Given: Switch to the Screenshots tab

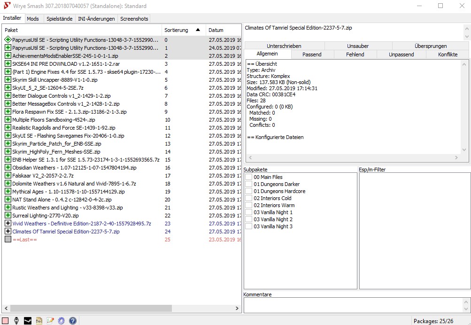Looking at the screenshot, I should tap(134, 19).
